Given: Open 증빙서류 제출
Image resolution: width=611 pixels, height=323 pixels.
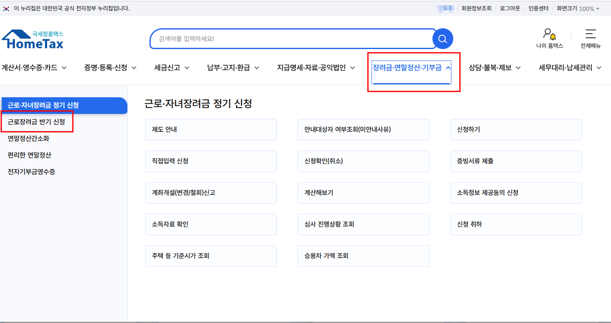Looking at the screenshot, I should [x=516, y=161].
